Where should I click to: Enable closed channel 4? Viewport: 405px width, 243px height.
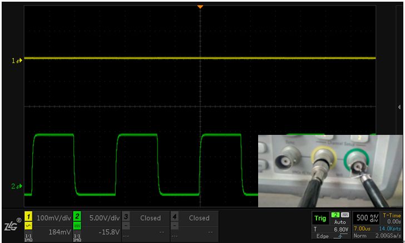point(199,218)
